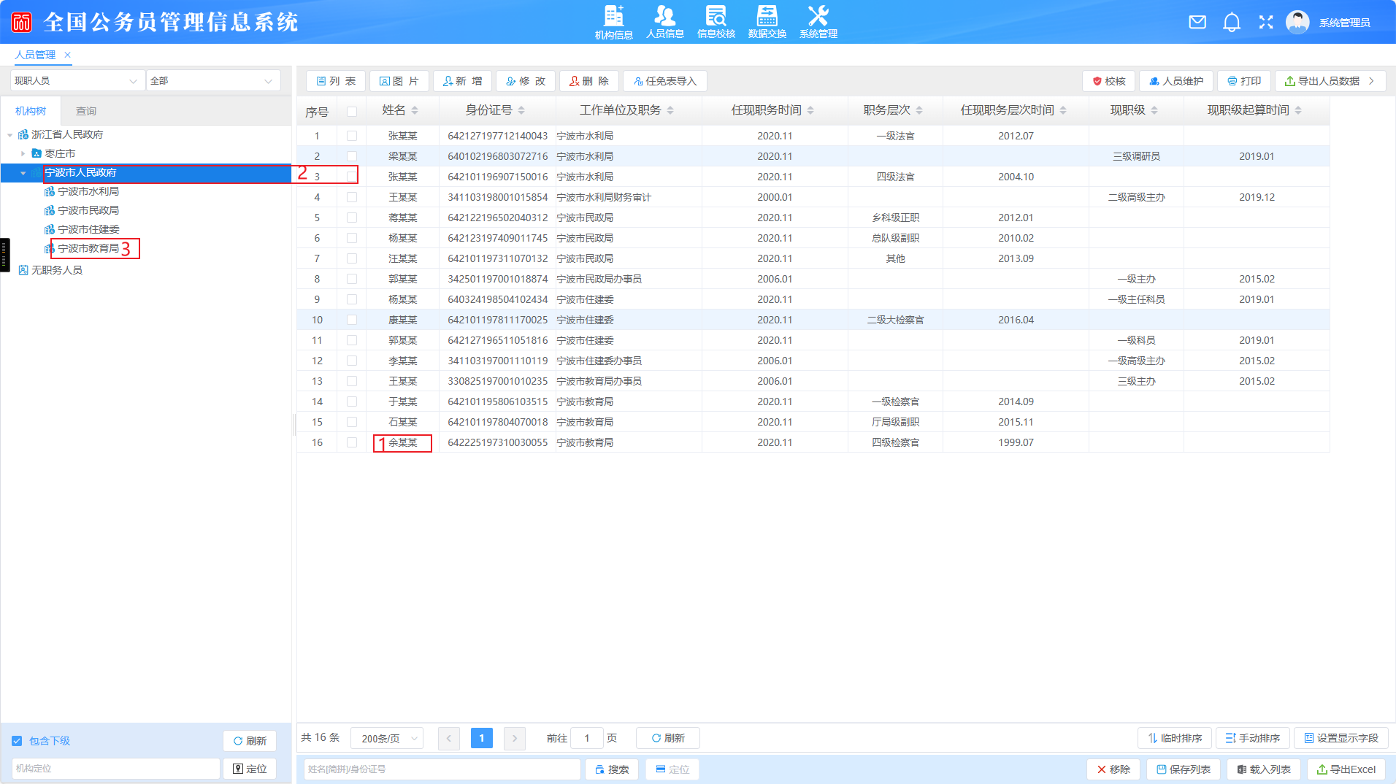The height and width of the screenshot is (784, 1396).
Task: Collapse the 浙江省人民政府 tree node
Action: [x=10, y=135]
